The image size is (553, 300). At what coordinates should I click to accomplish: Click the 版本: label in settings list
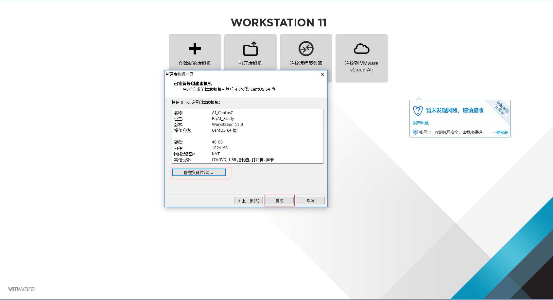pyautogui.click(x=179, y=125)
